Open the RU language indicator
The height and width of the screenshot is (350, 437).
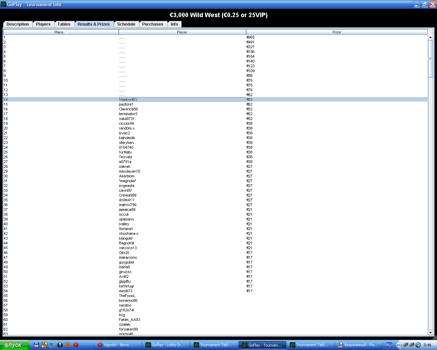point(389,345)
